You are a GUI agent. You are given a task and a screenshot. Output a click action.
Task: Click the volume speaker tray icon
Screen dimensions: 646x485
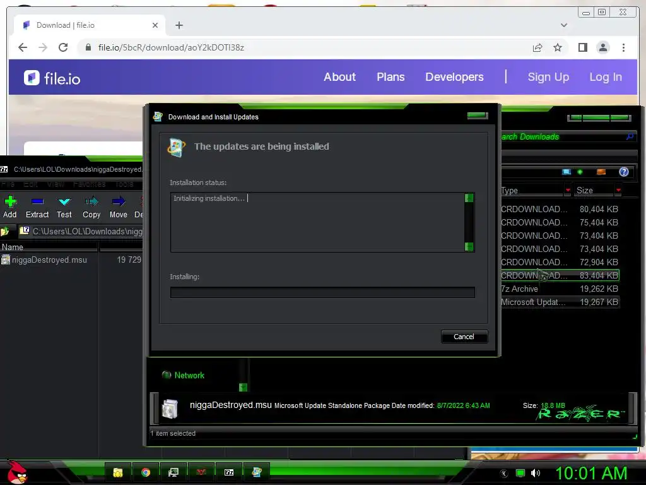click(536, 473)
